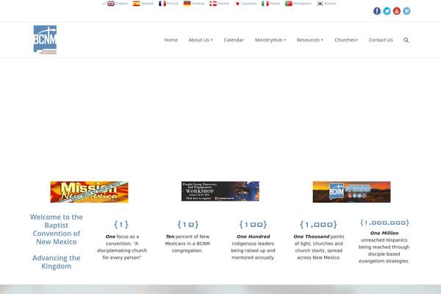Switch language via German flag icon
This screenshot has height=294, width=441.
coord(187,4)
